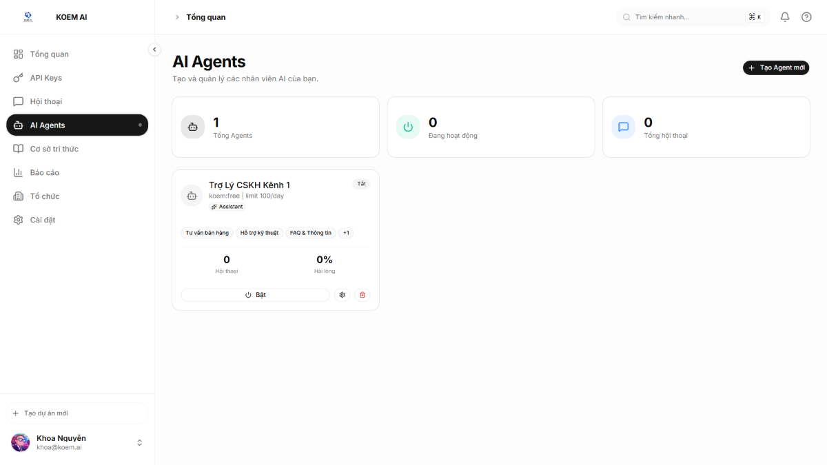Expand the breadcrumb chevron beside Tổng quan

(177, 17)
